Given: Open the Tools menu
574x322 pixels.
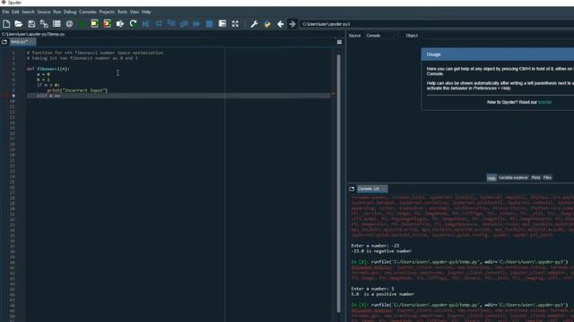Looking at the screenshot, I should [122, 12].
